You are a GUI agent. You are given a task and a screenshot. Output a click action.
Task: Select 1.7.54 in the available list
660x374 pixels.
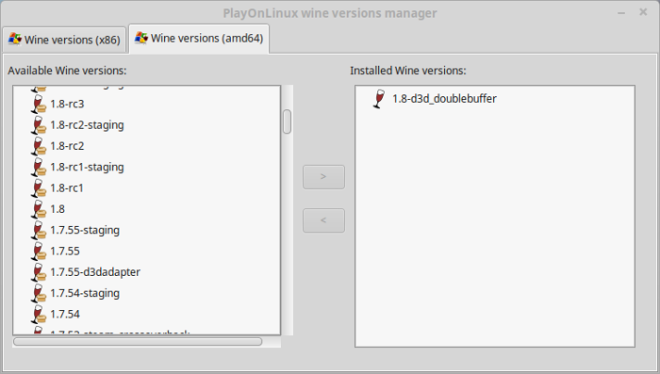pos(65,315)
